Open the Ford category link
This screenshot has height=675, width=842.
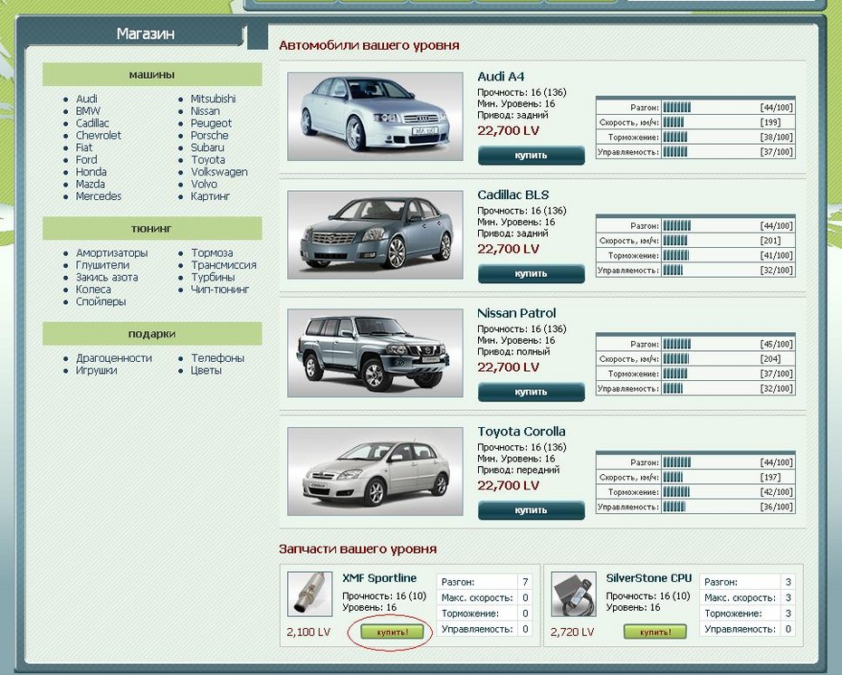[x=86, y=160]
